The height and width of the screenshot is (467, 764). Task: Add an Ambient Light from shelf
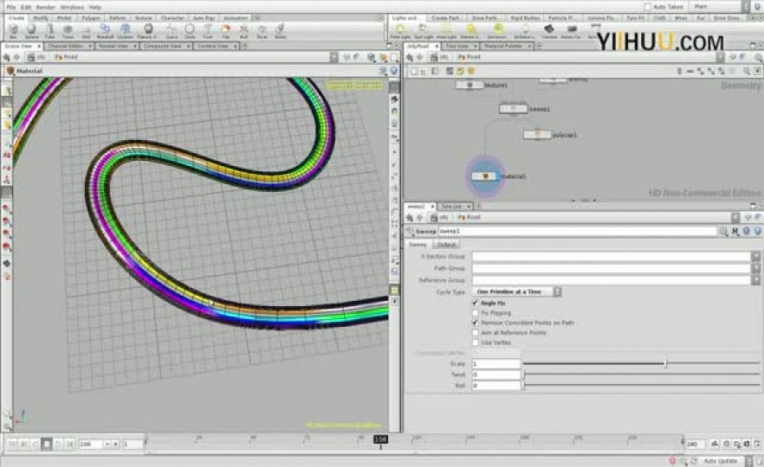tap(525, 31)
